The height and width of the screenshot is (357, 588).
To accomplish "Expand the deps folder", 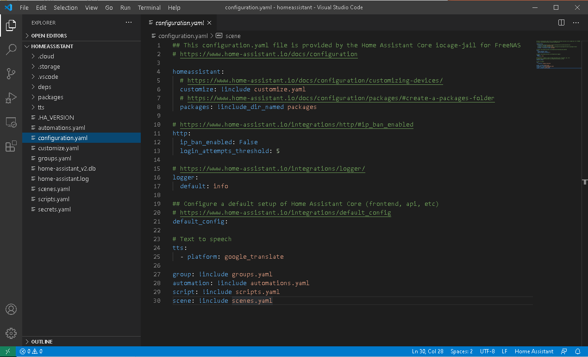I will [81, 87].
